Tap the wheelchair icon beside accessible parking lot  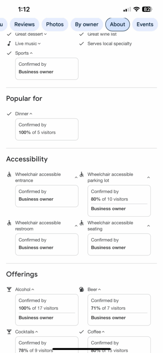pyautogui.click(x=81, y=174)
